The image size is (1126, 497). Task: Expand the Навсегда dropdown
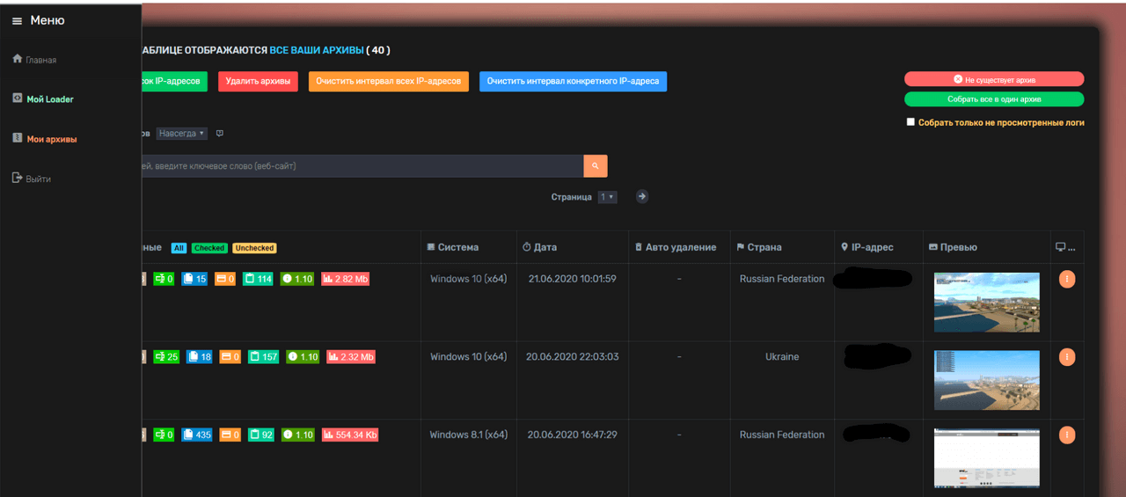[x=182, y=134]
